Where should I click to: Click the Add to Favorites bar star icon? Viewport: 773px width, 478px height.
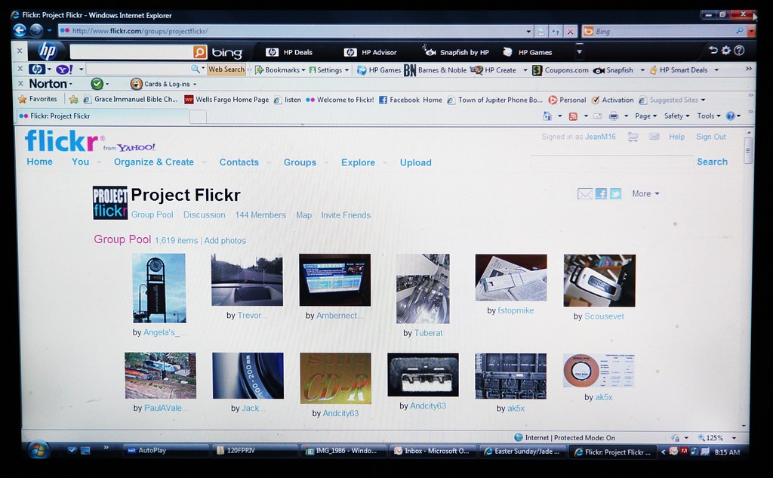tap(73, 100)
